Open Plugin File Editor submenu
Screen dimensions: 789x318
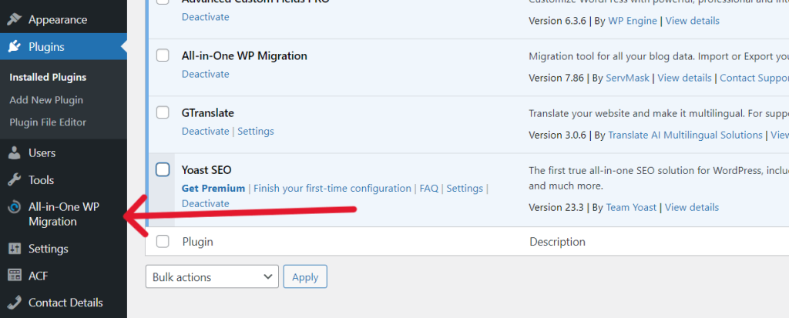click(x=48, y=122)
